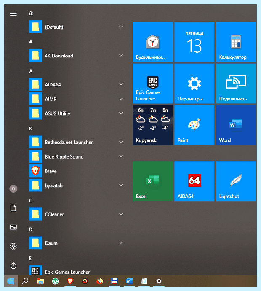Open the Settings gear on the taskbar
261x291 pixels.
(x=159, y=281)
